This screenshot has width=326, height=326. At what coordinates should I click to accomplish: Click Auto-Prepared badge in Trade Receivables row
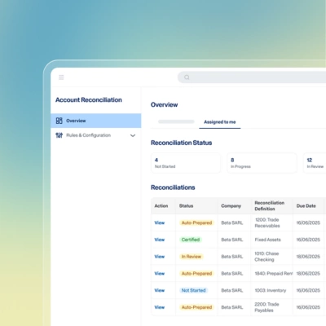click(196, 222)
